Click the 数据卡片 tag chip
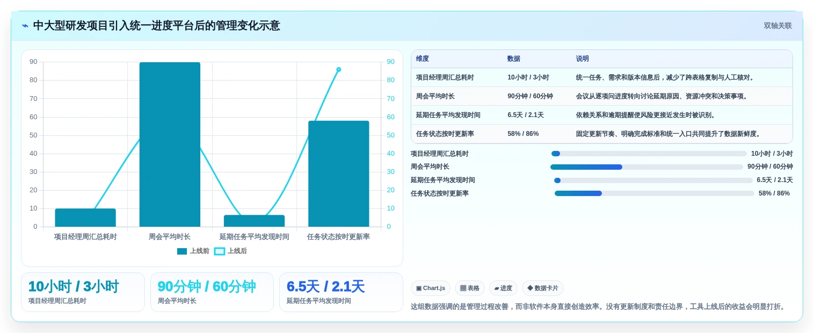Image resolution: width=814 pixels, height=333 pixels. [543, 288]
